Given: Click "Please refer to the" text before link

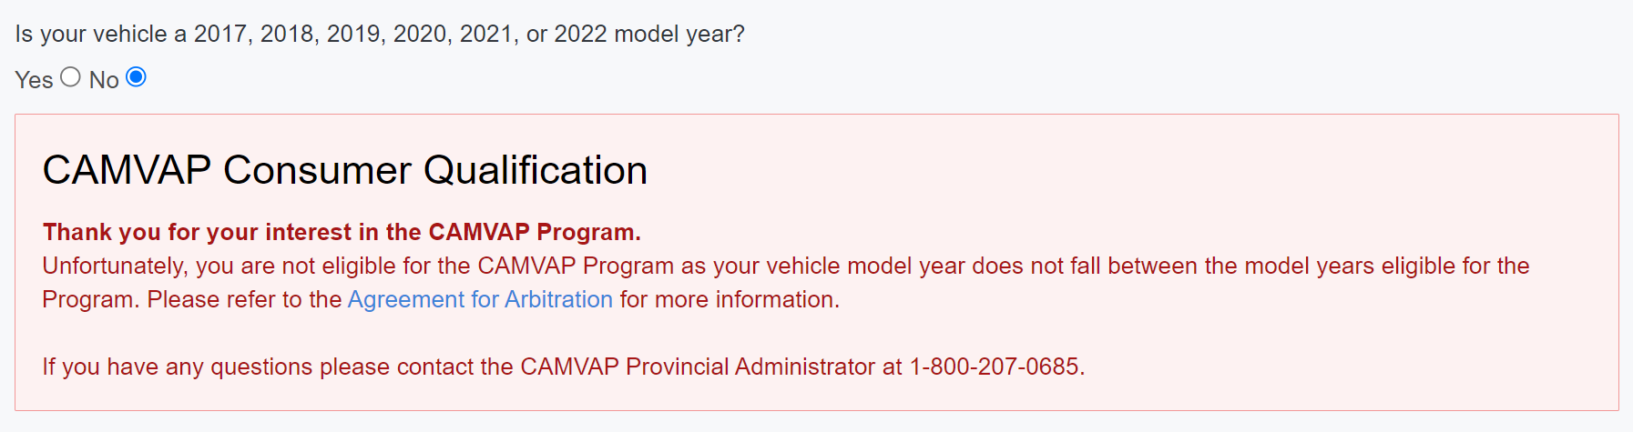Looking at the screenshot, I should 244,299.
